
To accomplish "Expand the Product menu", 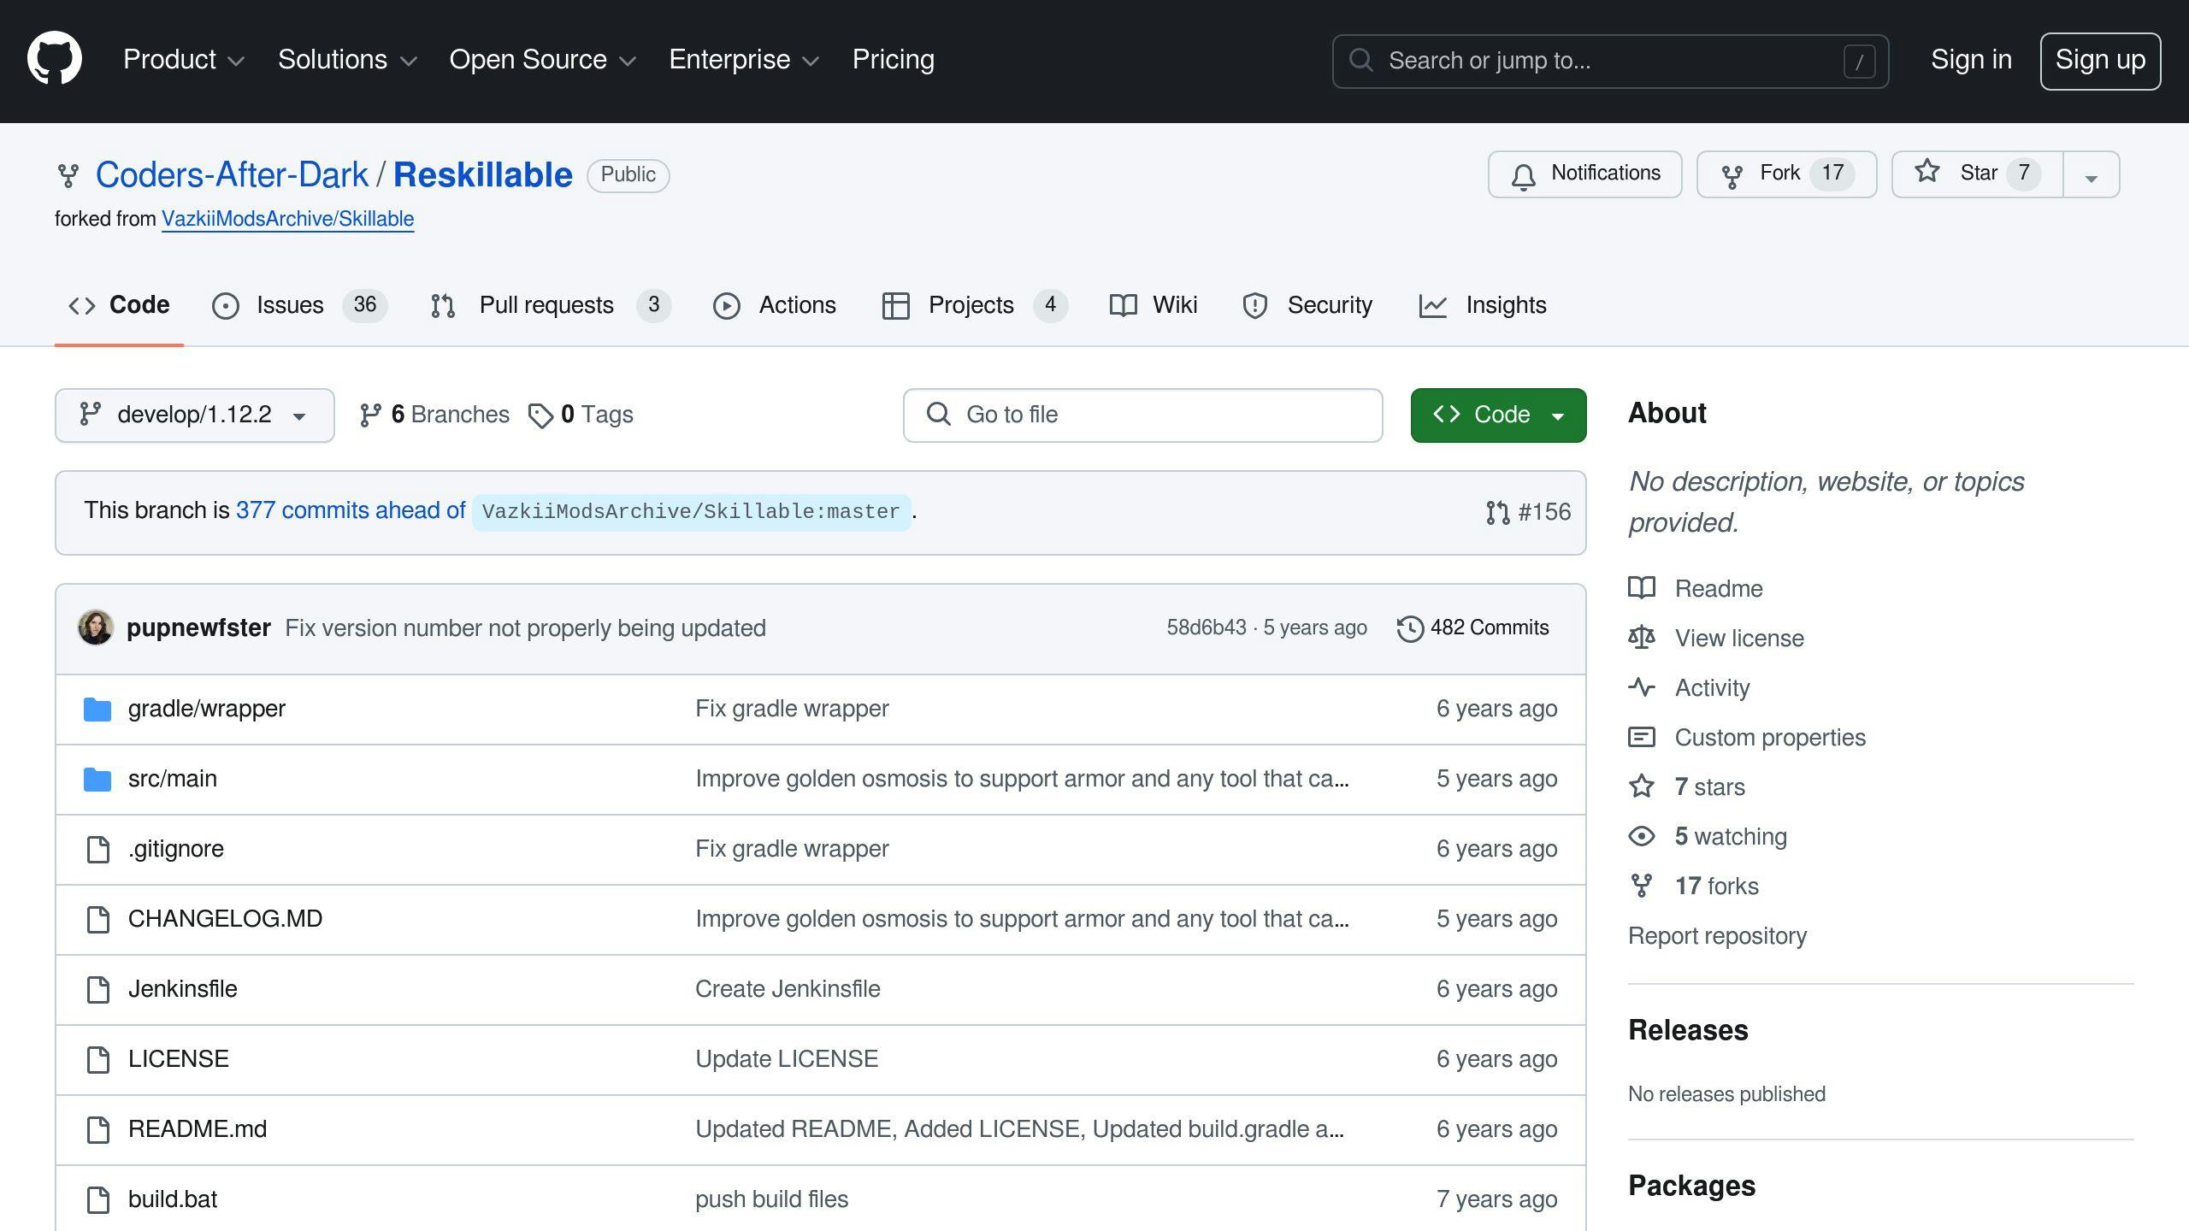I will click(x=183, y=60).
